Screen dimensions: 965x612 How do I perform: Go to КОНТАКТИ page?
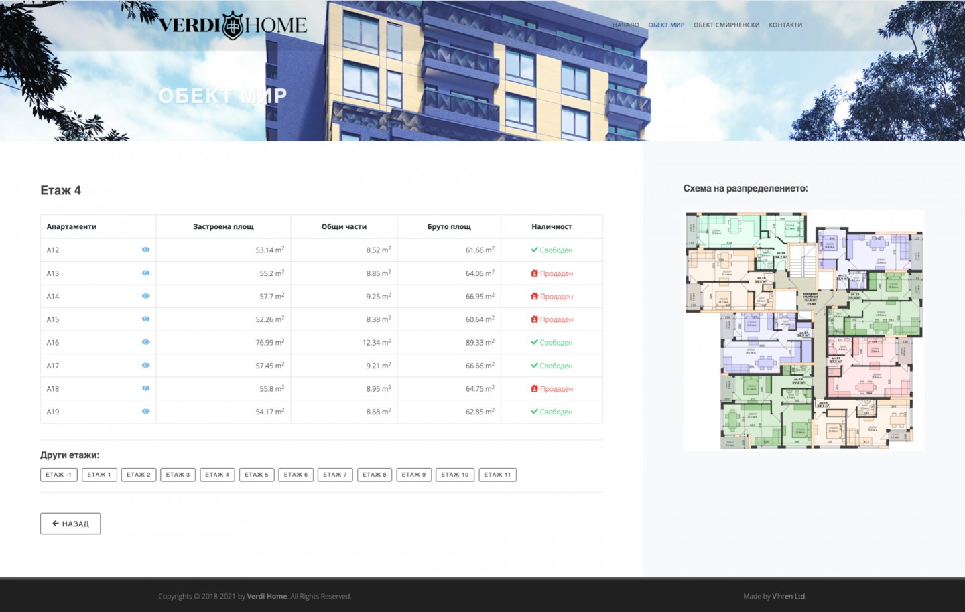click(785, 25)
